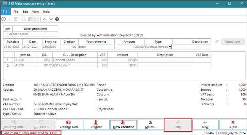
Task: Click the Jrnl field showing 100
Action: [x=8, y=34]
